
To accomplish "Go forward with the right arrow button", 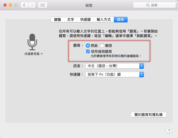I will pyautogui.click(x=32, y=5).
